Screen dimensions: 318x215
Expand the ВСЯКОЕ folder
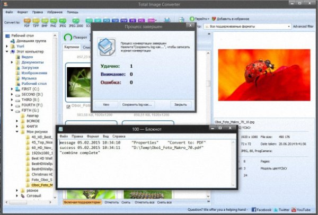(17, 121)
